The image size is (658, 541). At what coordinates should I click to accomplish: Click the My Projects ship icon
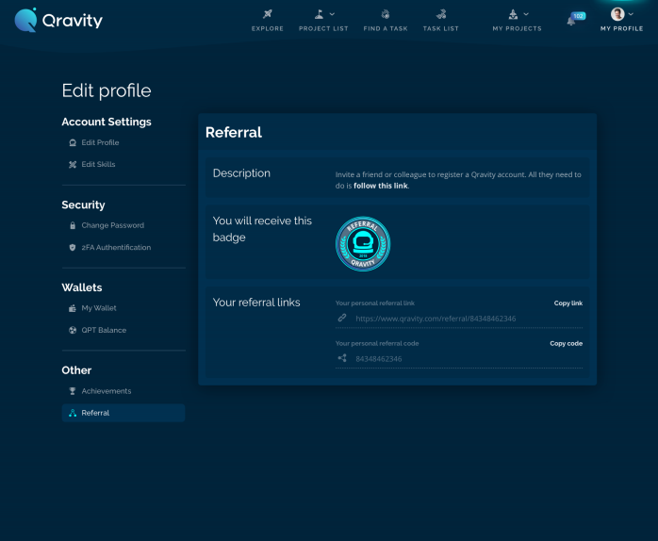click(513, 14)
